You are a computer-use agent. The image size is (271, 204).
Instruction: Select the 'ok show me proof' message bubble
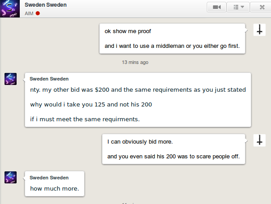tap(172, 39)
